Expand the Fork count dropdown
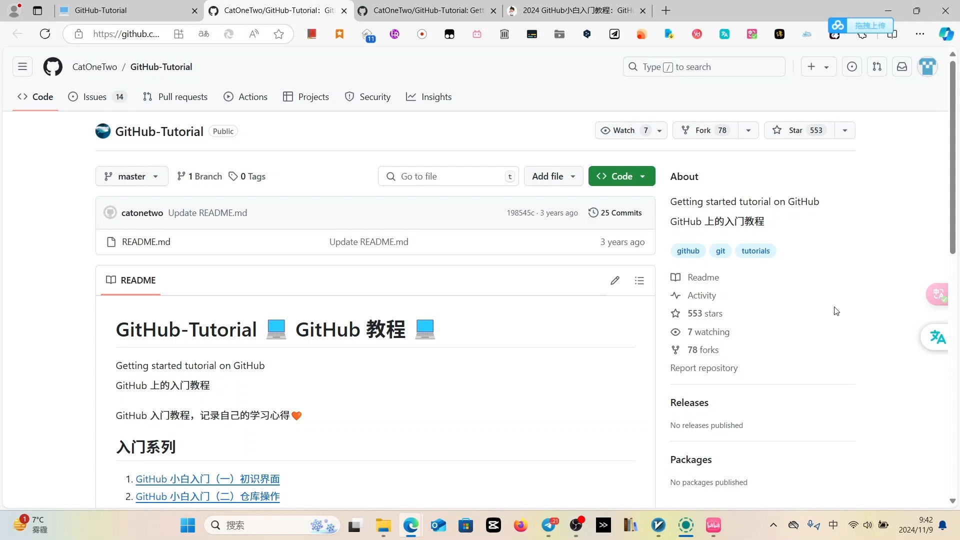This screenshot has height=540, width=960. [x=748, y=130]
